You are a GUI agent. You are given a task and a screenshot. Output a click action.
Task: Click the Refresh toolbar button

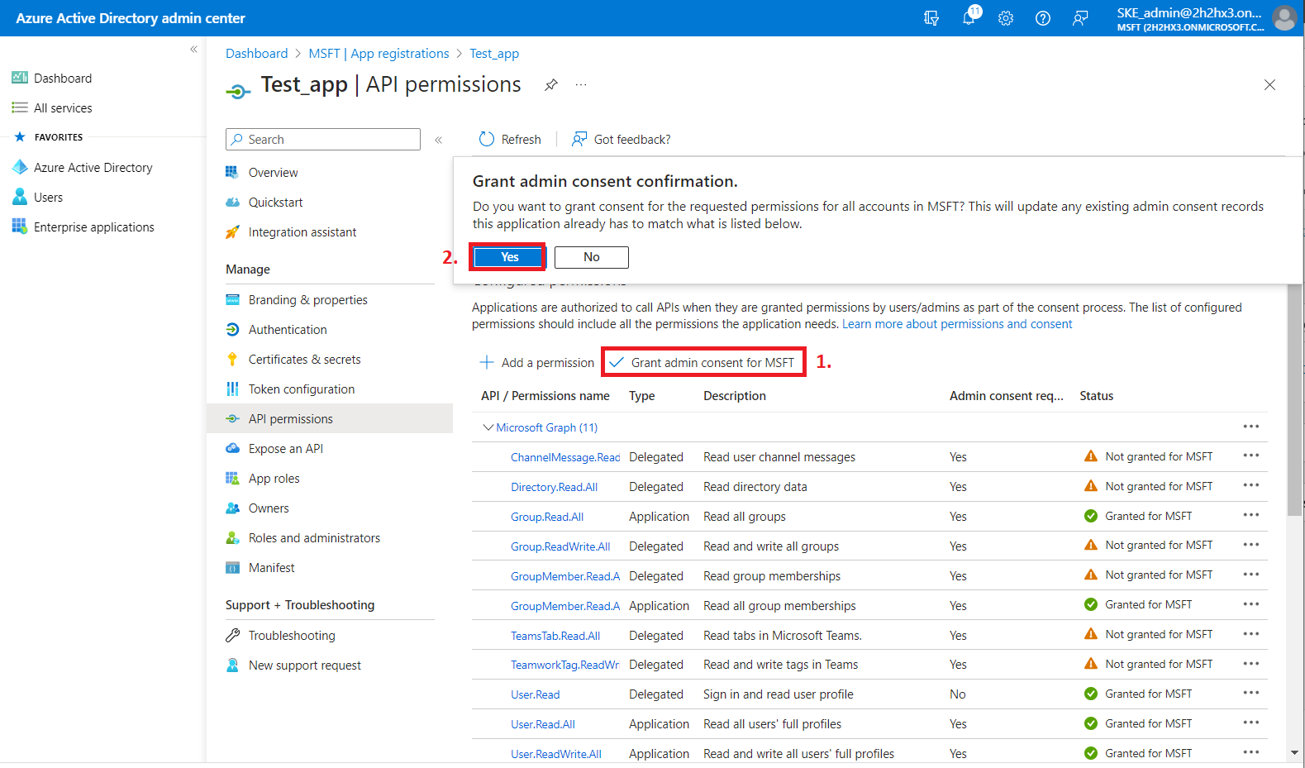pyautogui.click(x=510, y=139)
